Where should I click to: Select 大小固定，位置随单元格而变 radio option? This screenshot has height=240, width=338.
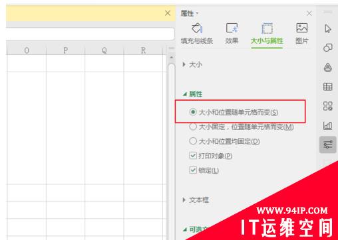tap(242, 127)
